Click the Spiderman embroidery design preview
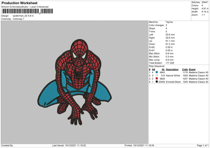Viewport: 210px width, 148px height. 75,82
